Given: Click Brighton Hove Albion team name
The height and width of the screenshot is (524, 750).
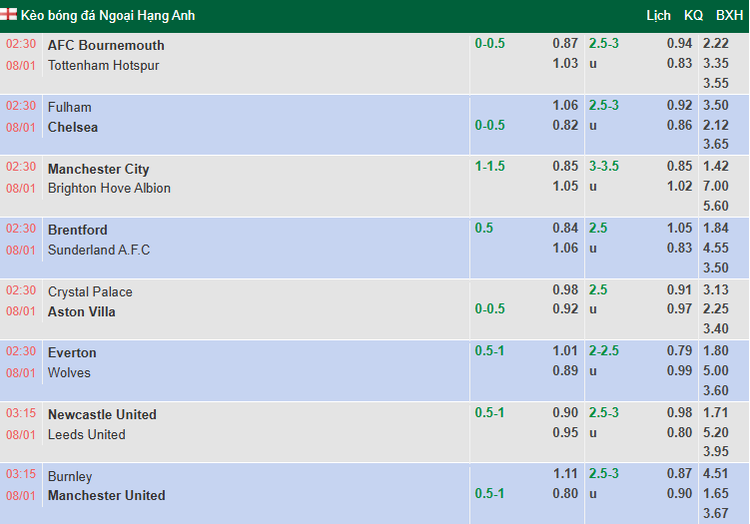Looking at the screenshot, I should (x=109, y=188).
